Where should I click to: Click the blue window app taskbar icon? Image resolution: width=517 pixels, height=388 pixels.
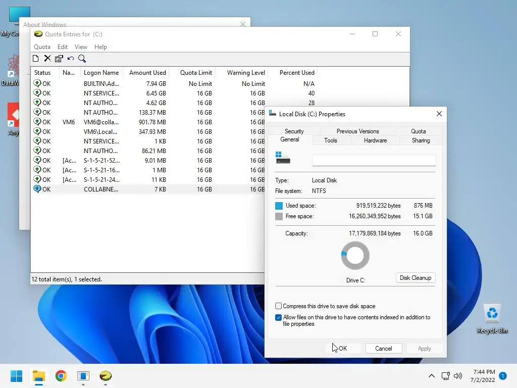coord(83,376)
